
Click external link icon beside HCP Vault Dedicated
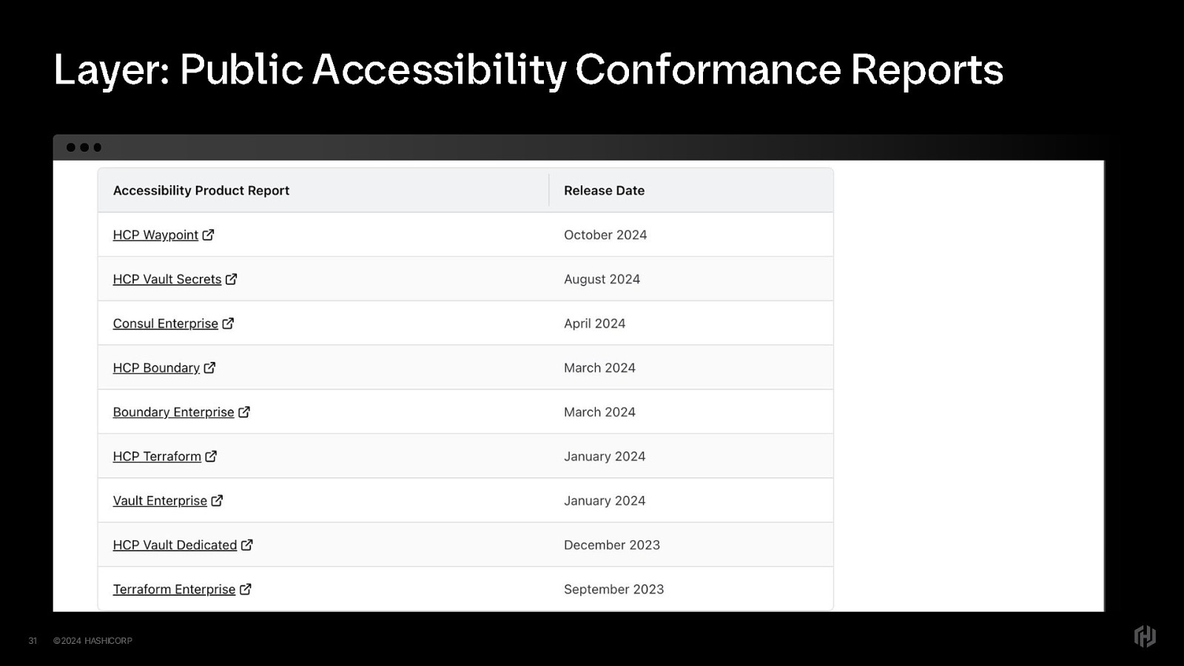(x=247, y=545)
